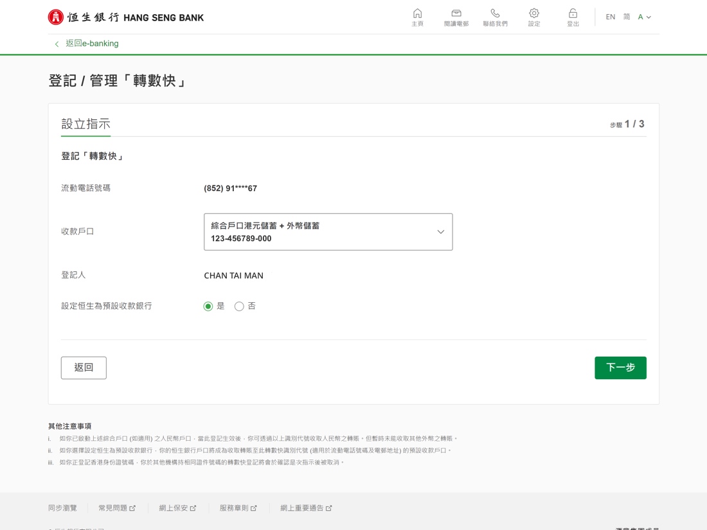Click the 設定恒生為預設收款銀行 label
The height and width of the screenshot is (530, 707).
107,306
